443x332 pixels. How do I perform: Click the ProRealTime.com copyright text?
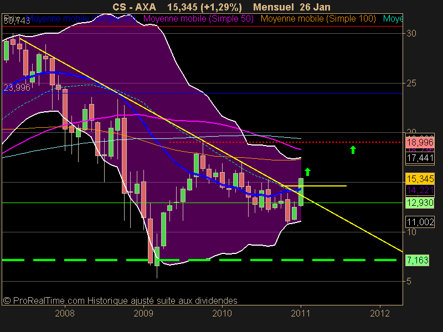pyautogui.click(x=120, y=300)
